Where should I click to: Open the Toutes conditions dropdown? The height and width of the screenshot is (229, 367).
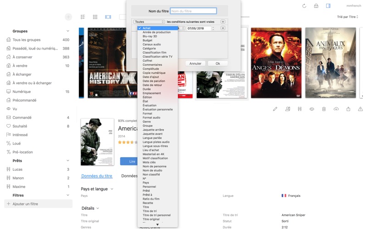click(149, 22)
